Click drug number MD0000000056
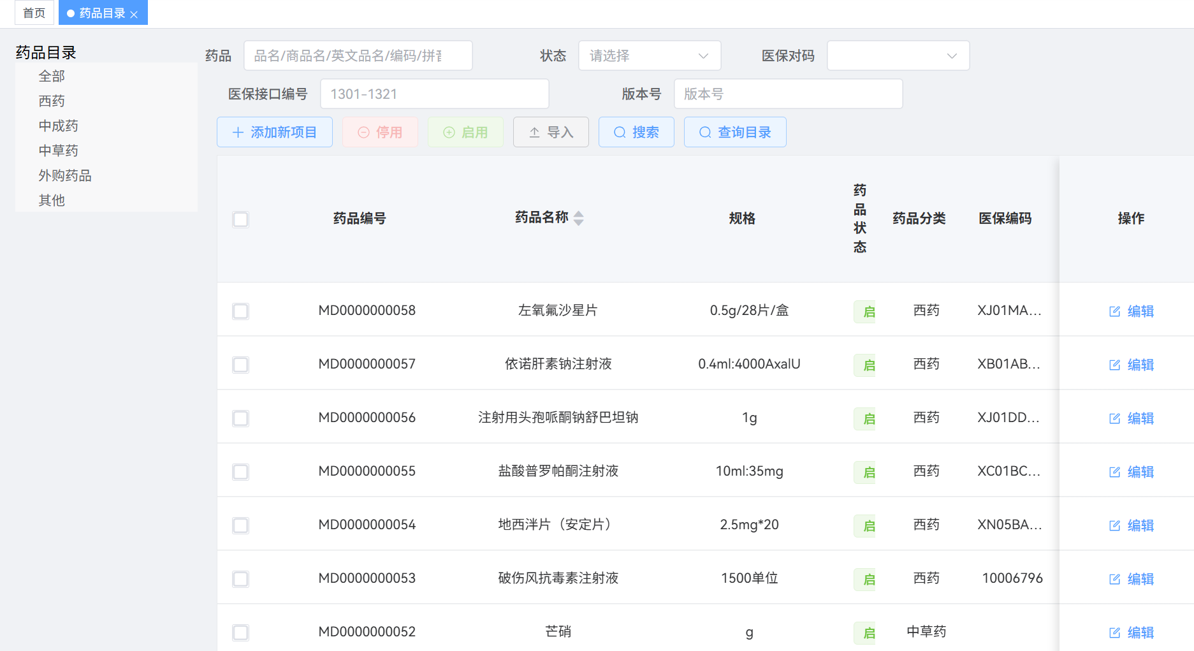 pyautogui.click(x=367, y=418)
